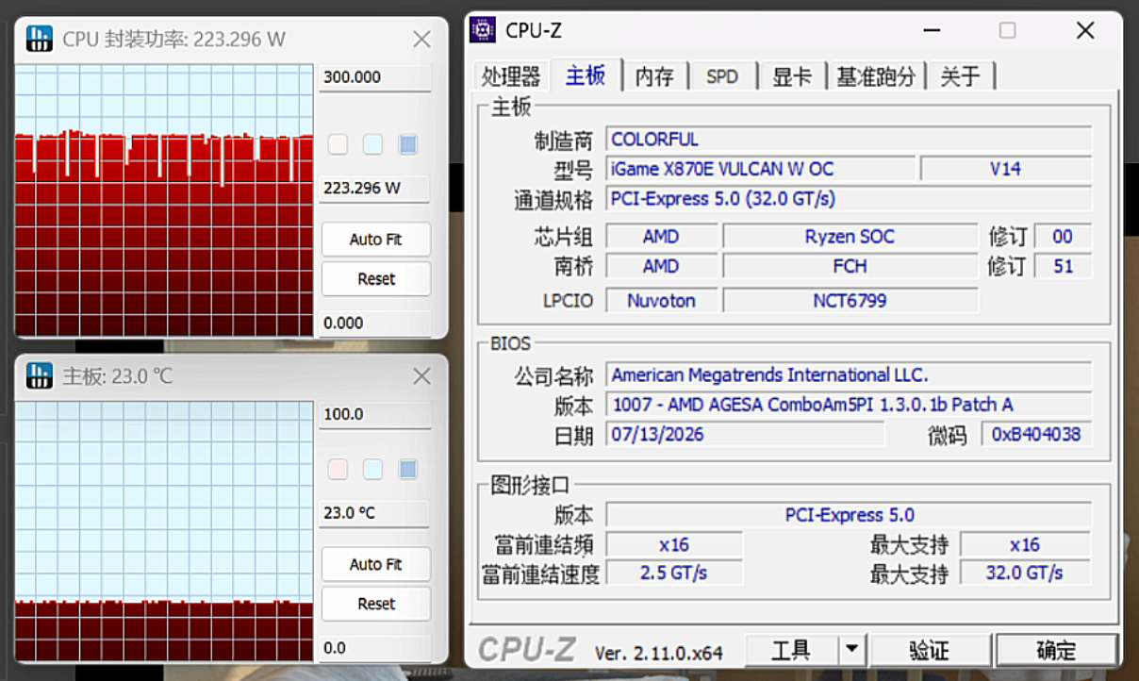Screen dimensions: 1139x681
Task: Click graphics interface version PCI-Express 5.0
Action: [849, 515]
